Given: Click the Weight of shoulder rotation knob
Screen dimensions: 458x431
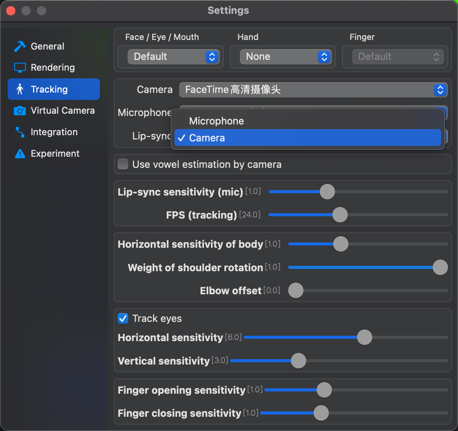Looking at the screenshot, I should [440, 267].
